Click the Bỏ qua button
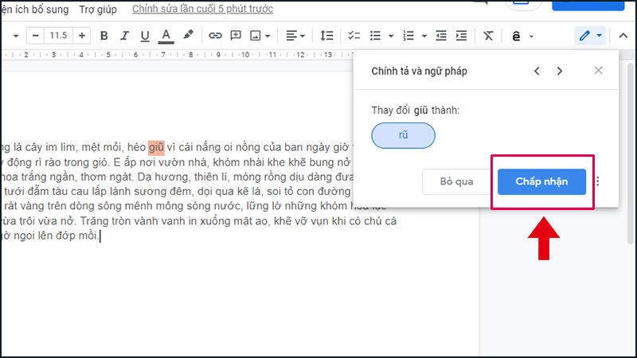This screenshot has height=358, width=637. pos(456,181)
